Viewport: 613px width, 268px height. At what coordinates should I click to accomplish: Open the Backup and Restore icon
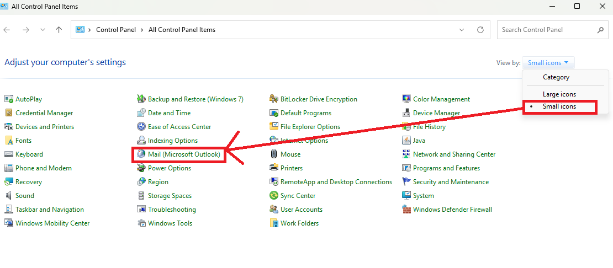tap(141, 99)
